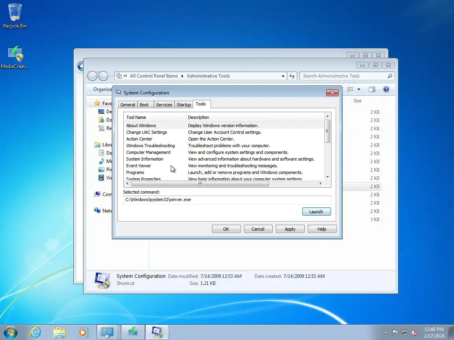Switch to the Startup tab
Viewport: 454px width, 340px height.
coord(184,105)
